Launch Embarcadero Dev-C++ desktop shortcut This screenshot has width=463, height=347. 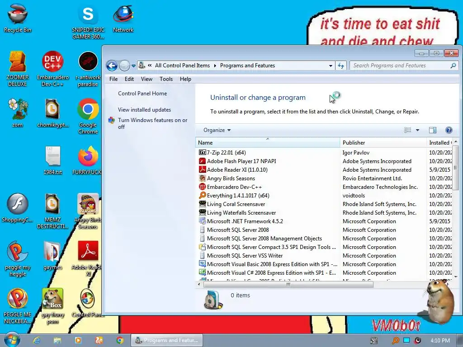pos(52,69)
